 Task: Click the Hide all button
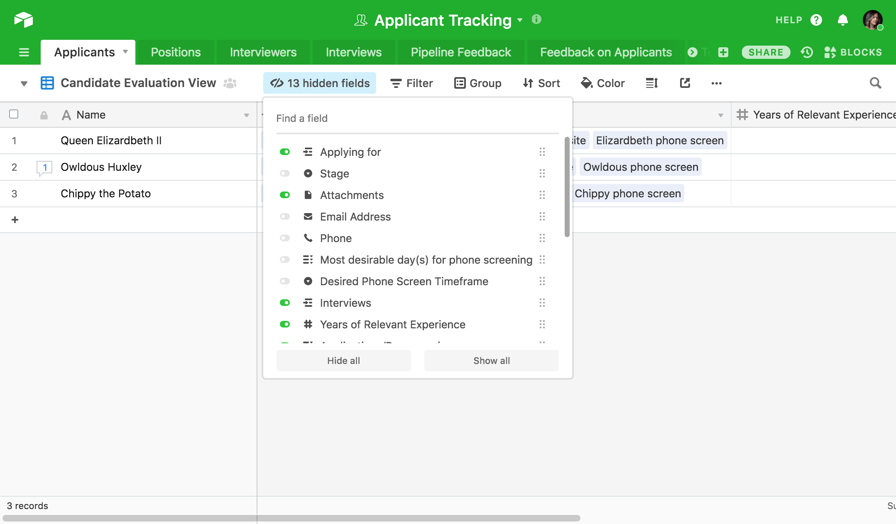344,361
